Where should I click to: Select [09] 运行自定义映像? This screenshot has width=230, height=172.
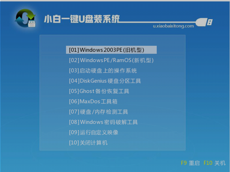tap(93, 132)
